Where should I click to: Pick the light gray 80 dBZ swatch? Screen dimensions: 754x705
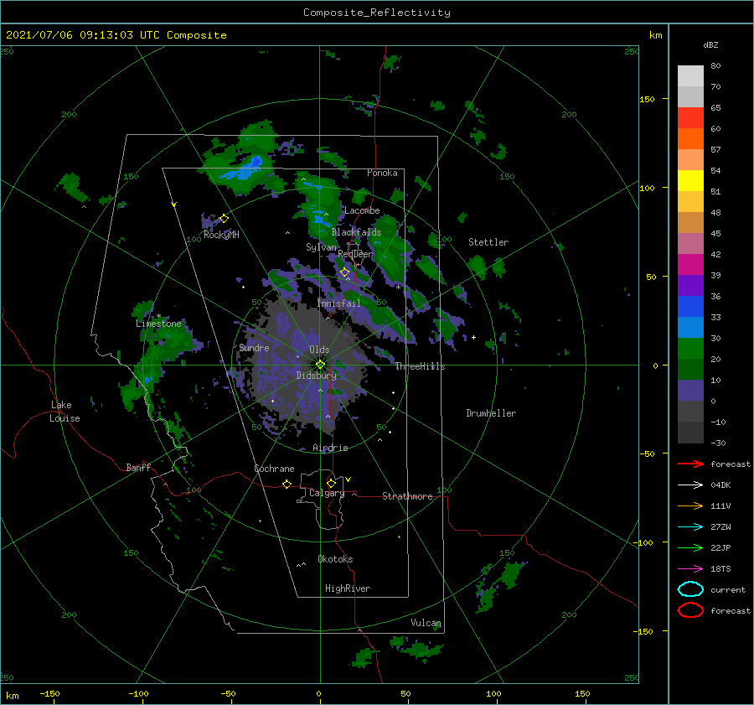690,75
